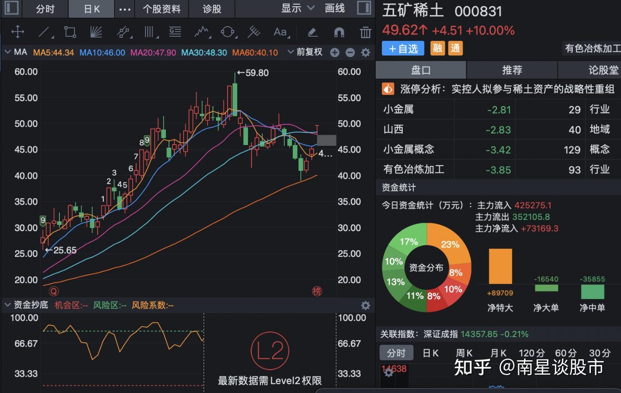Image resolution: width=621 pixels, height=393 pixels.
Task: Click the red Q marker on chart
Action: (x=54, y=291)
